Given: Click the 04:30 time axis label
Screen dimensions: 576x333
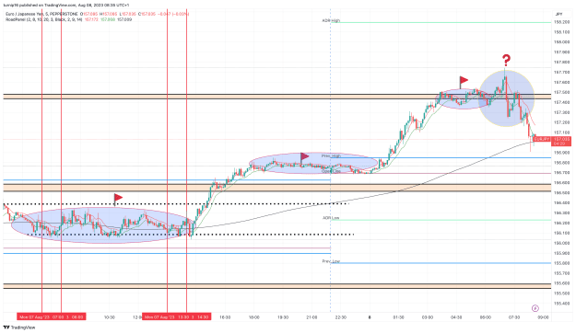Looking at the screenshot, I should tap(456, 317).
